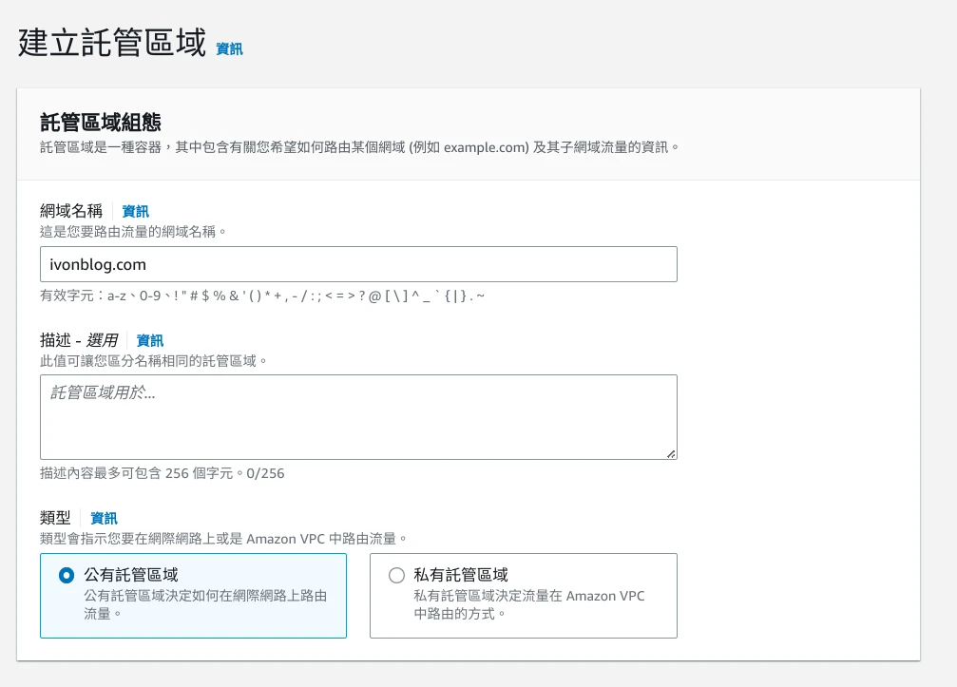
Task: Click the 0/256 character count text
Action: [265, 473]
